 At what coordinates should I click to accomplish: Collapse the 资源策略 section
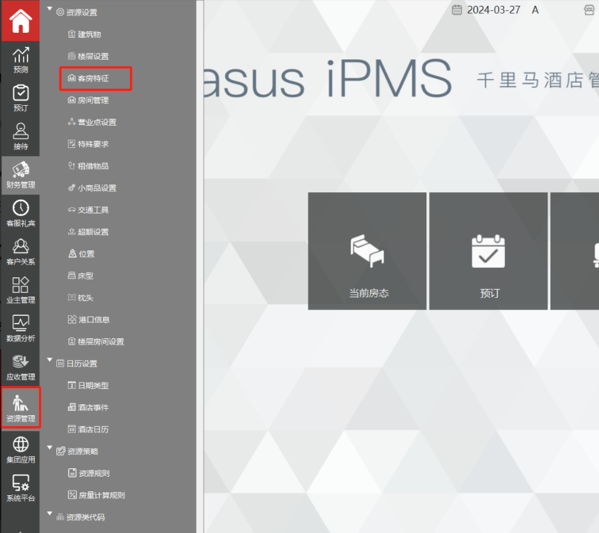(50, 450)
